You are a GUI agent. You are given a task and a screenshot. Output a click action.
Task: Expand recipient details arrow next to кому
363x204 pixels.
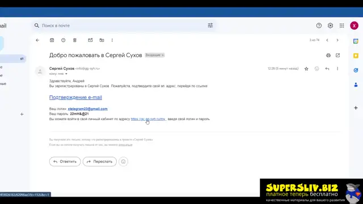coord(66,74)
